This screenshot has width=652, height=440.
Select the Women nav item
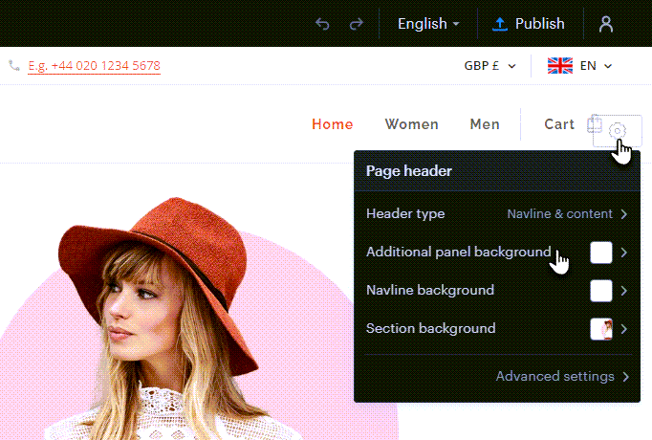click(411, 124)
